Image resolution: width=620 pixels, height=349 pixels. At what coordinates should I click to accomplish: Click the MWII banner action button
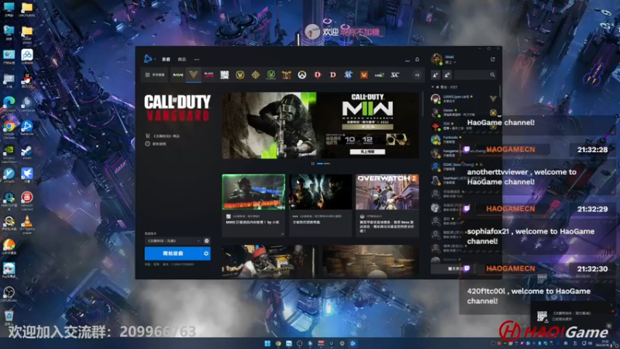pyautogui.click(x=367, y=151)
